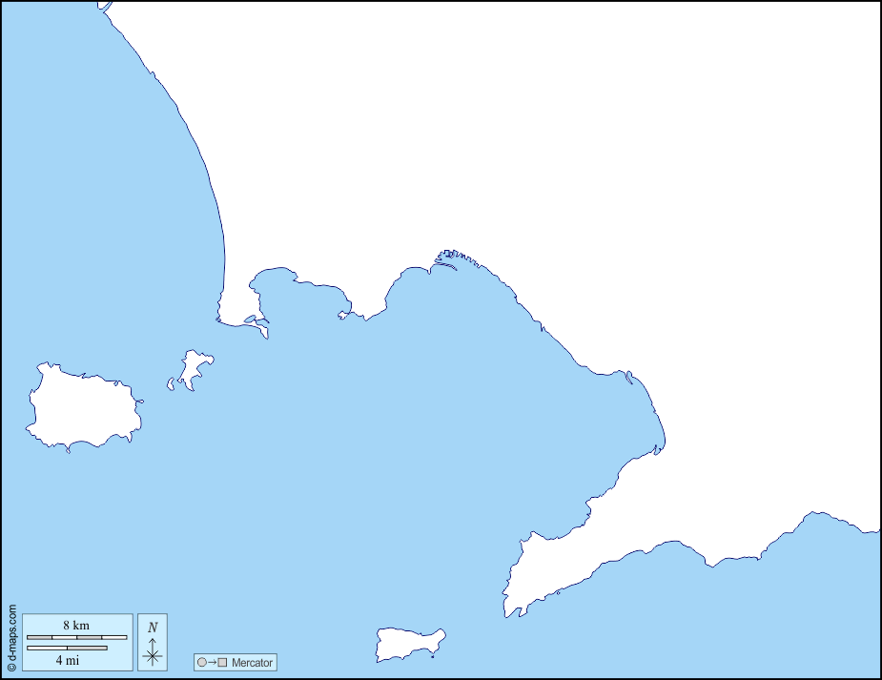Click the circle icon beside Mercator
The image size is (882, 680).
[201, 662]
